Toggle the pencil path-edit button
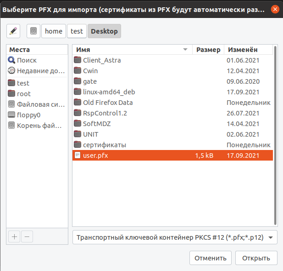The image size is (283, 271). [13, 31]
